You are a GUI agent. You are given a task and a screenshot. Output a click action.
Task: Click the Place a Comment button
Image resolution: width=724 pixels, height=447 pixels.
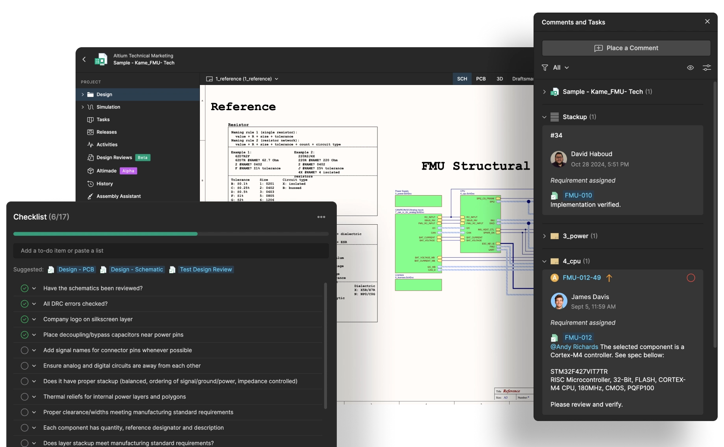(626, 48)
